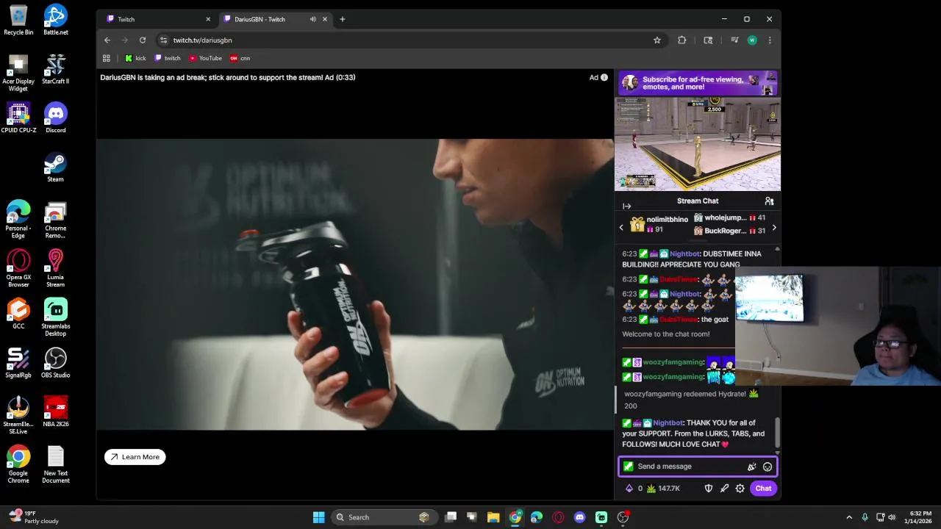This screenshot has height=529, width=941.
Task: Reload the Twitch page
Action: (x=143, y=40)
